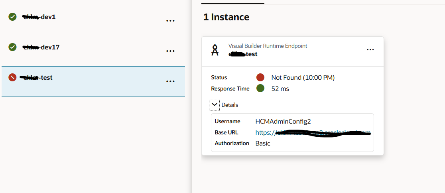Click the Visual Builder compass icon
445x193 pixels.
[x=215, y=50]
